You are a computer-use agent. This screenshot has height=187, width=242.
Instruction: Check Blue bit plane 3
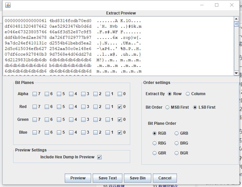point(83,132)
